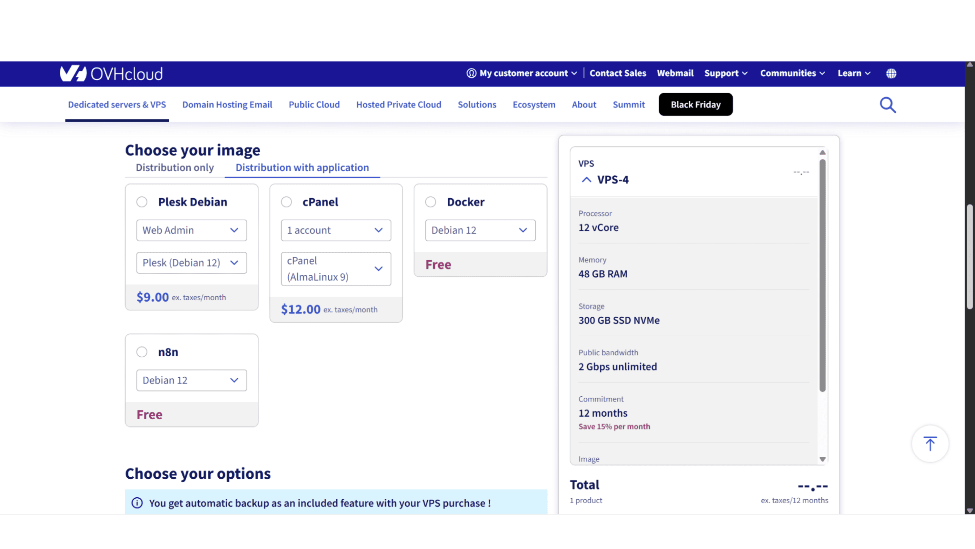Click the 12 vCore processor value
Image resolution: width=975 pixels, height=549 pixels.
[598, 228]
